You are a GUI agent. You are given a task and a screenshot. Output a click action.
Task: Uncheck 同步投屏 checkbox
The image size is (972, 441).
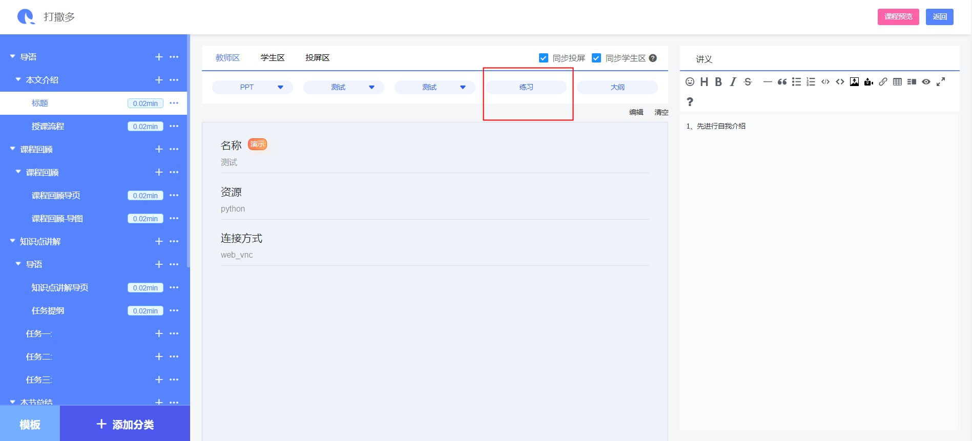click(544, 58)
